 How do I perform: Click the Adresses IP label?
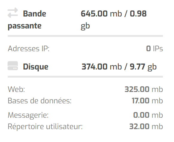pyautogui.click(x=28, y=49)
